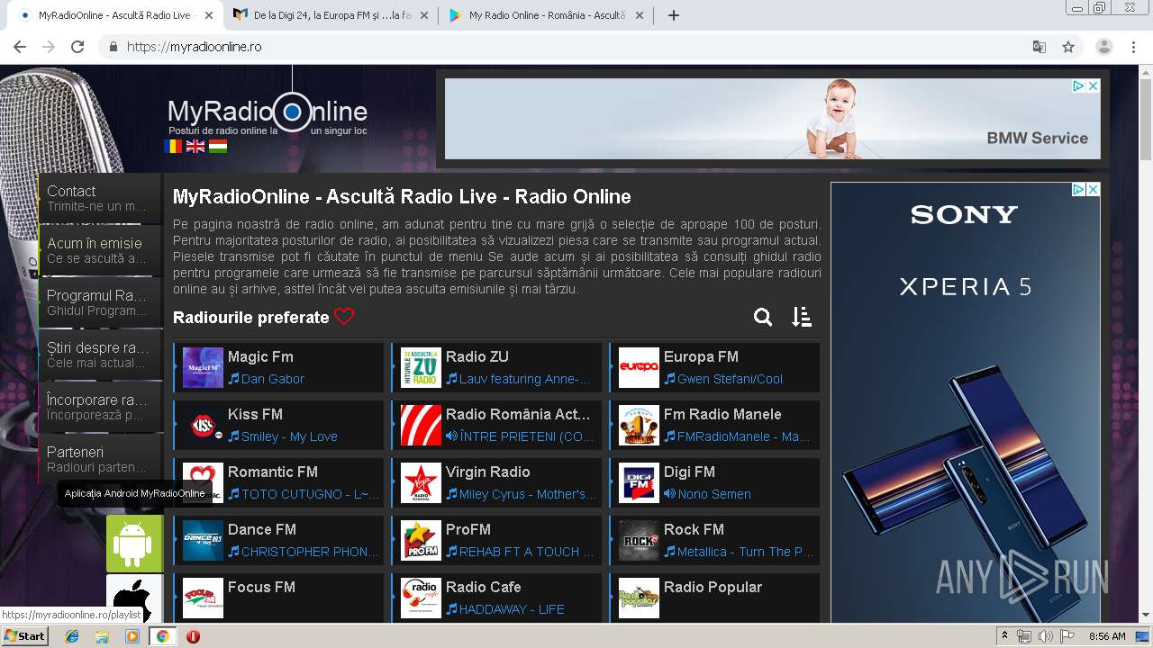Image resolution: width=1153 pixels, height=648 pixels.
Task: Open Internet Explorer from the taskbar
Action: point(72,636)
